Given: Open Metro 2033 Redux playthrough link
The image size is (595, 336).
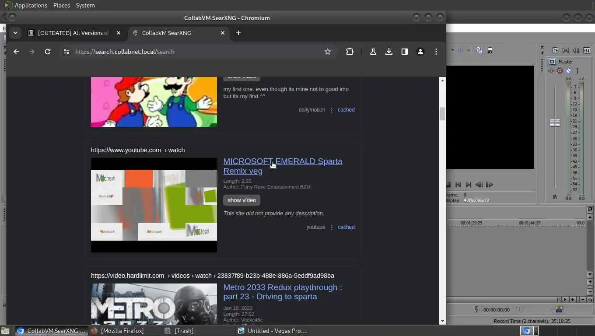Looking at the screenshot, I should tap(283, 292).
